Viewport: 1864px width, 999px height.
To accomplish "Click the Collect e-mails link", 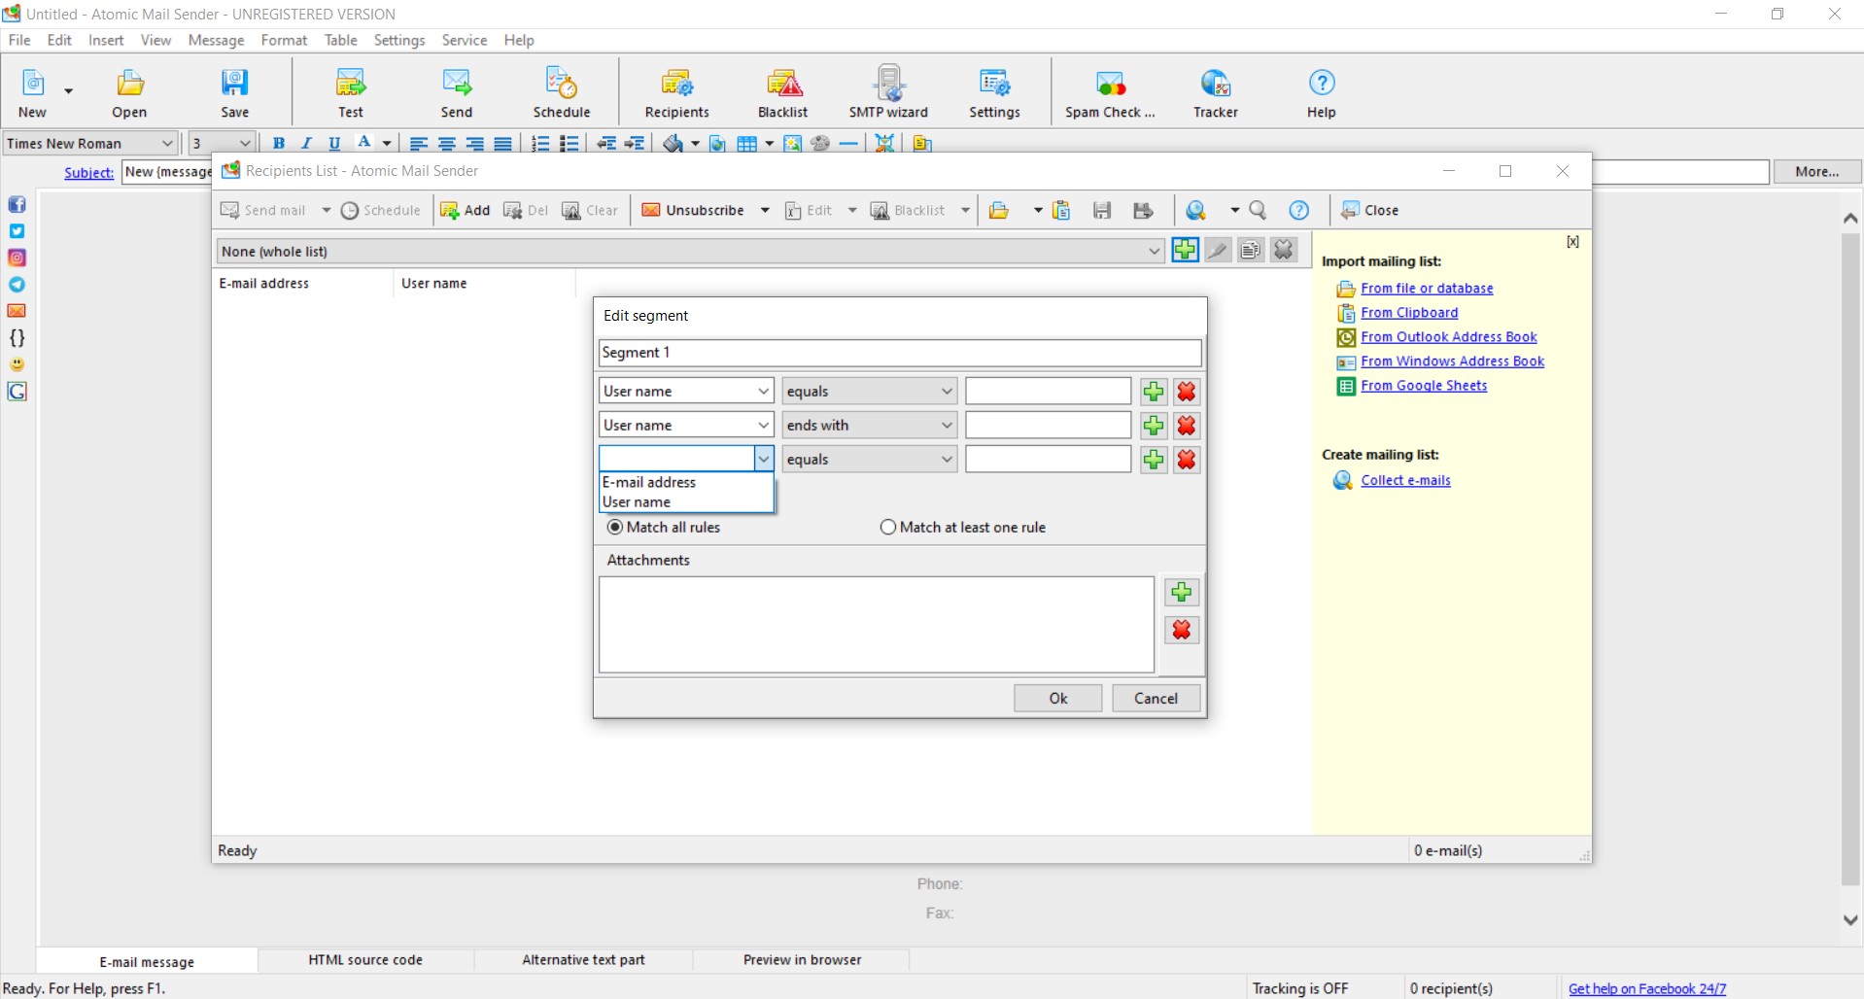I will 1405,480.
